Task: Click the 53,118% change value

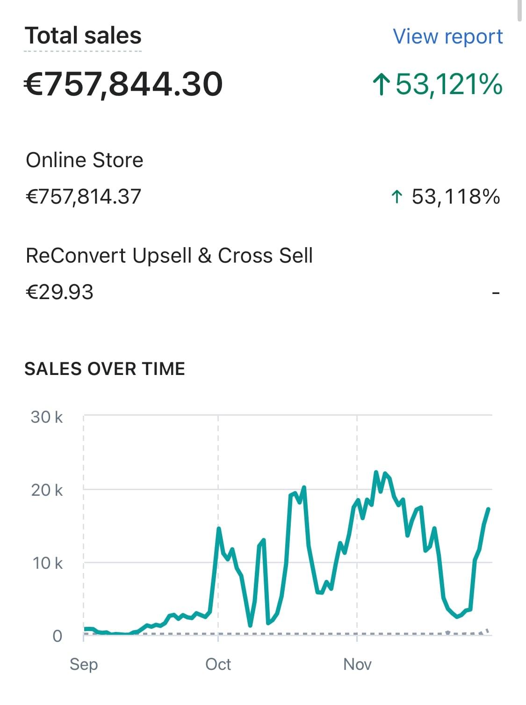Action: (x=455, y=197)
